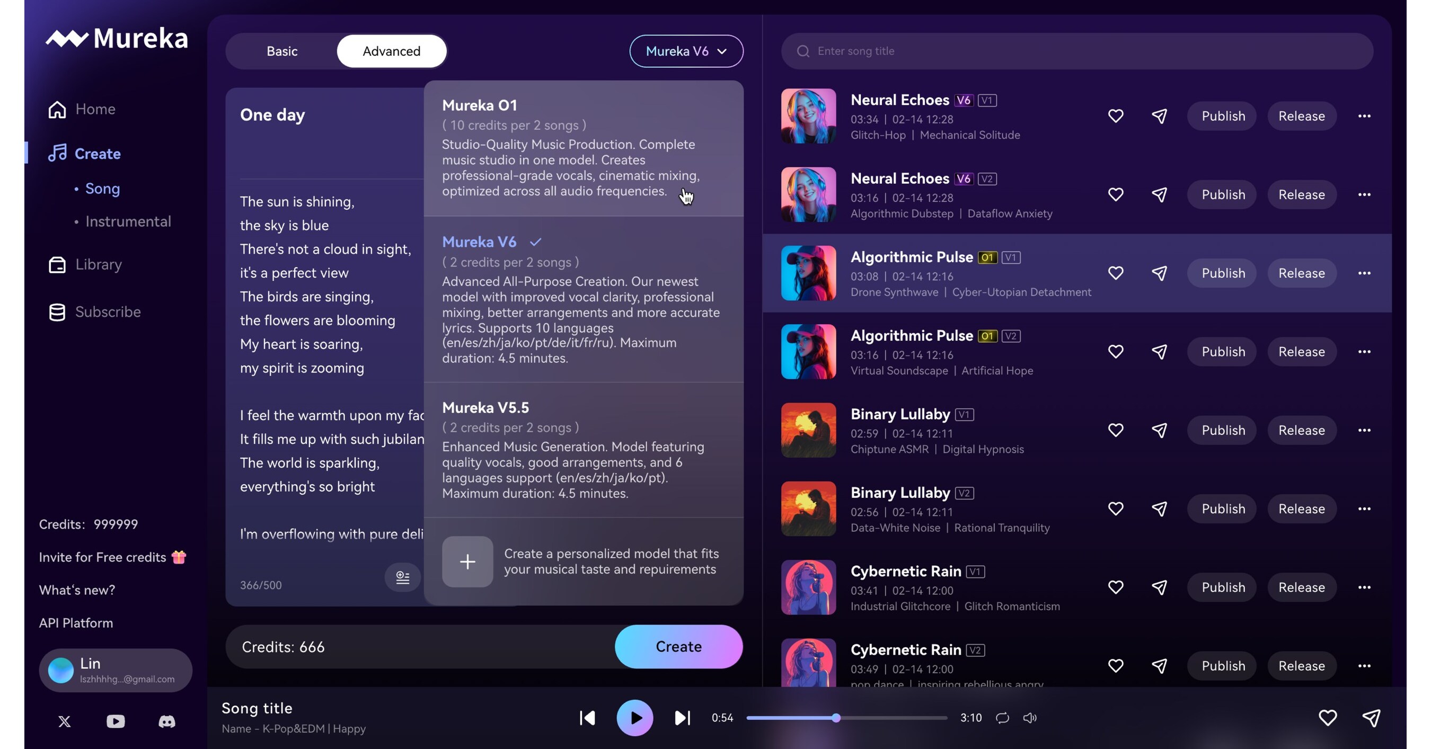
Task: Open the Home page from the sidebar
Action: (x=95, y=109)
